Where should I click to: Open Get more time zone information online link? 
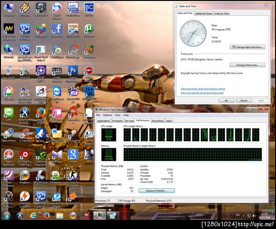tap(203, 89)
